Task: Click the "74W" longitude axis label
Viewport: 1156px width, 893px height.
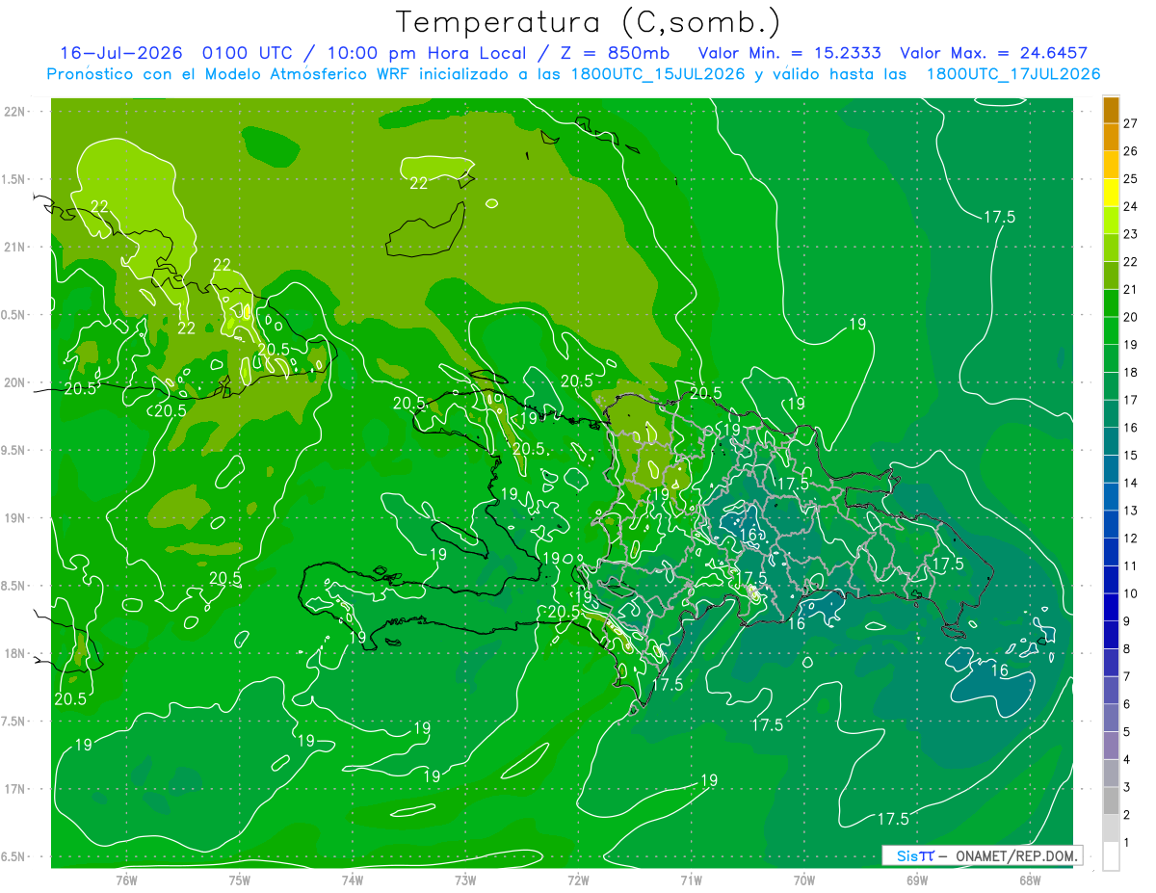Action: [x=353, y=880]
